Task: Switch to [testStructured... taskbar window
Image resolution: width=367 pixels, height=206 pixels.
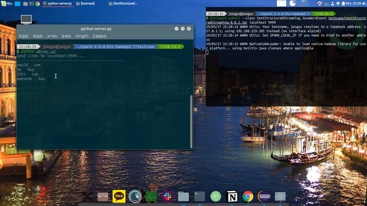Action: (123, 3)
